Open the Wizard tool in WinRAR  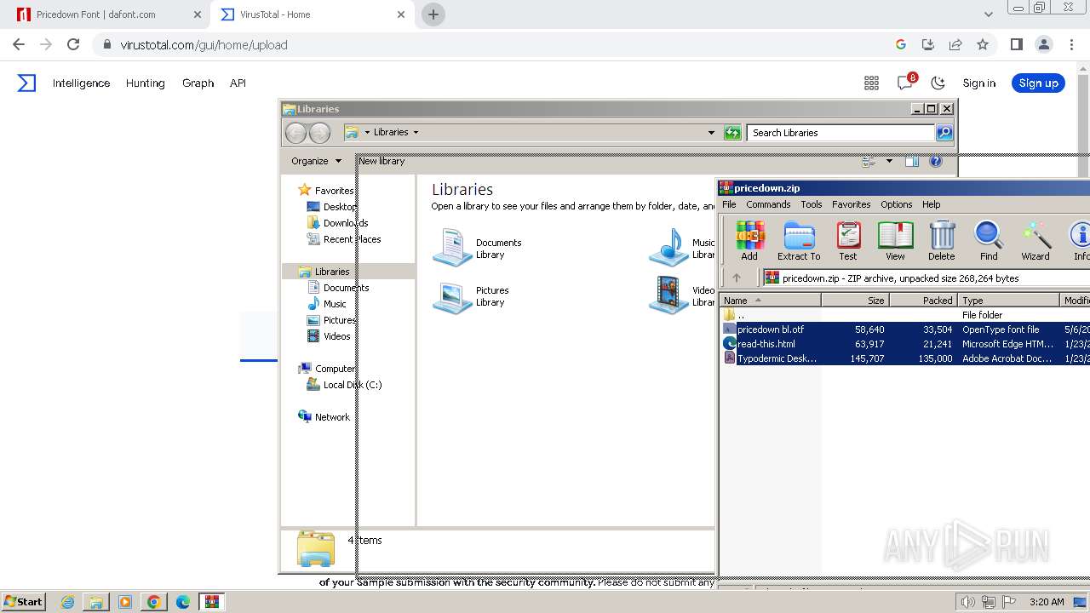(1035, 241)
